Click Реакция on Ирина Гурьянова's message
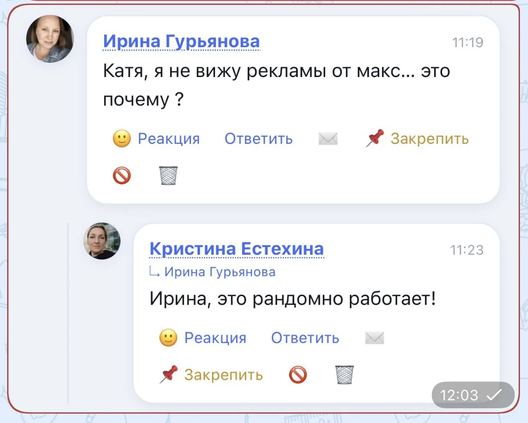 click(169, 139)
